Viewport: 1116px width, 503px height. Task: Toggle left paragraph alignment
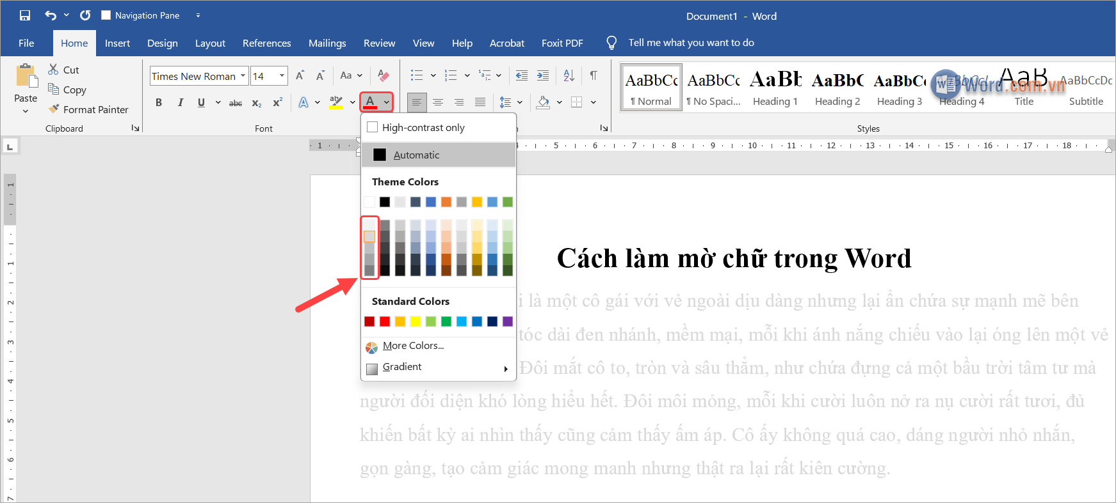pyautogui.click(x=417, y=102)
